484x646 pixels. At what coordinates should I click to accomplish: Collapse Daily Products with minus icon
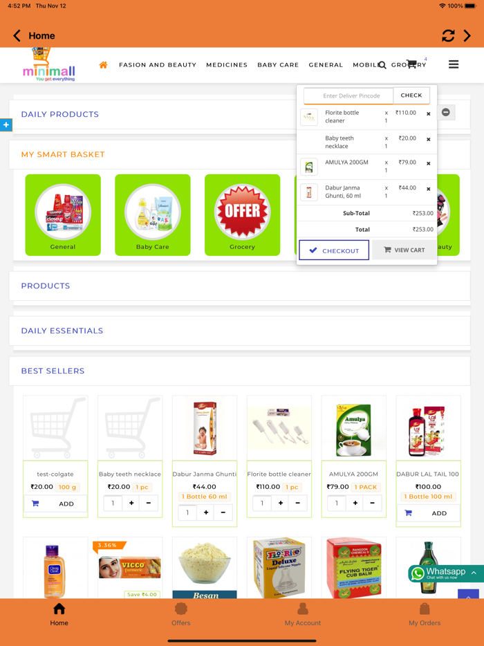(446, 112)
